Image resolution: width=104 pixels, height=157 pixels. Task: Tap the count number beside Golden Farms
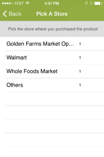(80, 44)
